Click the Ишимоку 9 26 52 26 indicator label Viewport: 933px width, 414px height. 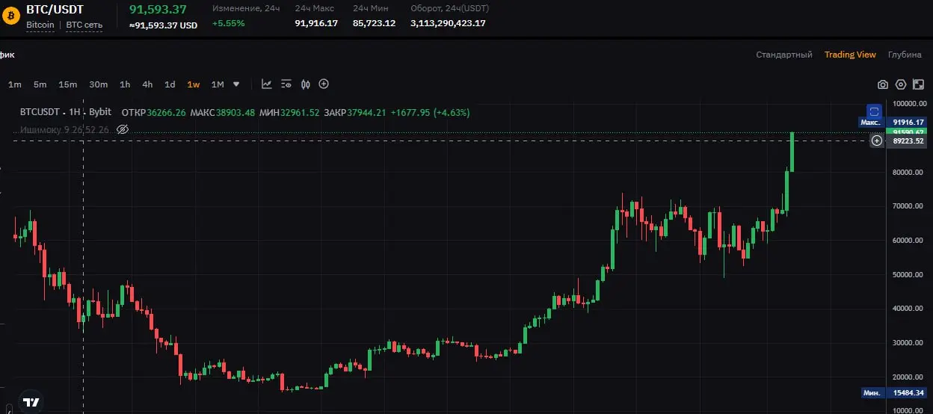click(64, 129)
